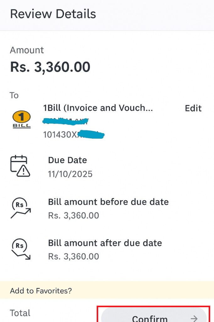Open the Review Details header
Image resolution: width=214 pixels, height=322 pixels.
(x=52, y=14)
